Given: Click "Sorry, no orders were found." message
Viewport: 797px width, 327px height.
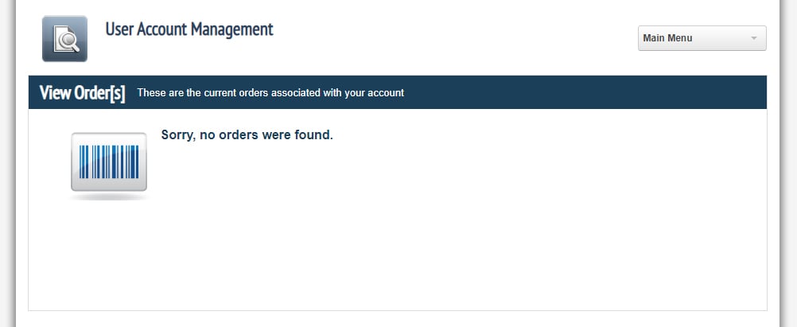Looking at the screenshot, I should pos(247,134).
